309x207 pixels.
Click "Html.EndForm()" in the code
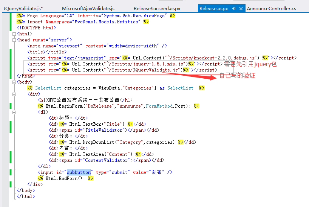pos(65,178)
